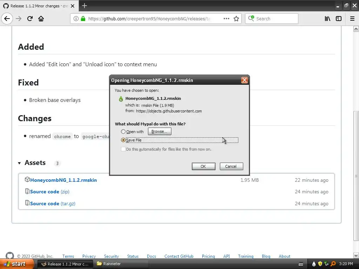Open the page actions three-dot menu

(x=226, y=19)
